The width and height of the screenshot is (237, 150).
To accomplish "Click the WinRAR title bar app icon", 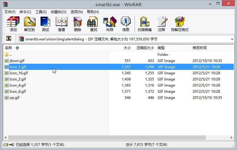I will tap(5, 4).
